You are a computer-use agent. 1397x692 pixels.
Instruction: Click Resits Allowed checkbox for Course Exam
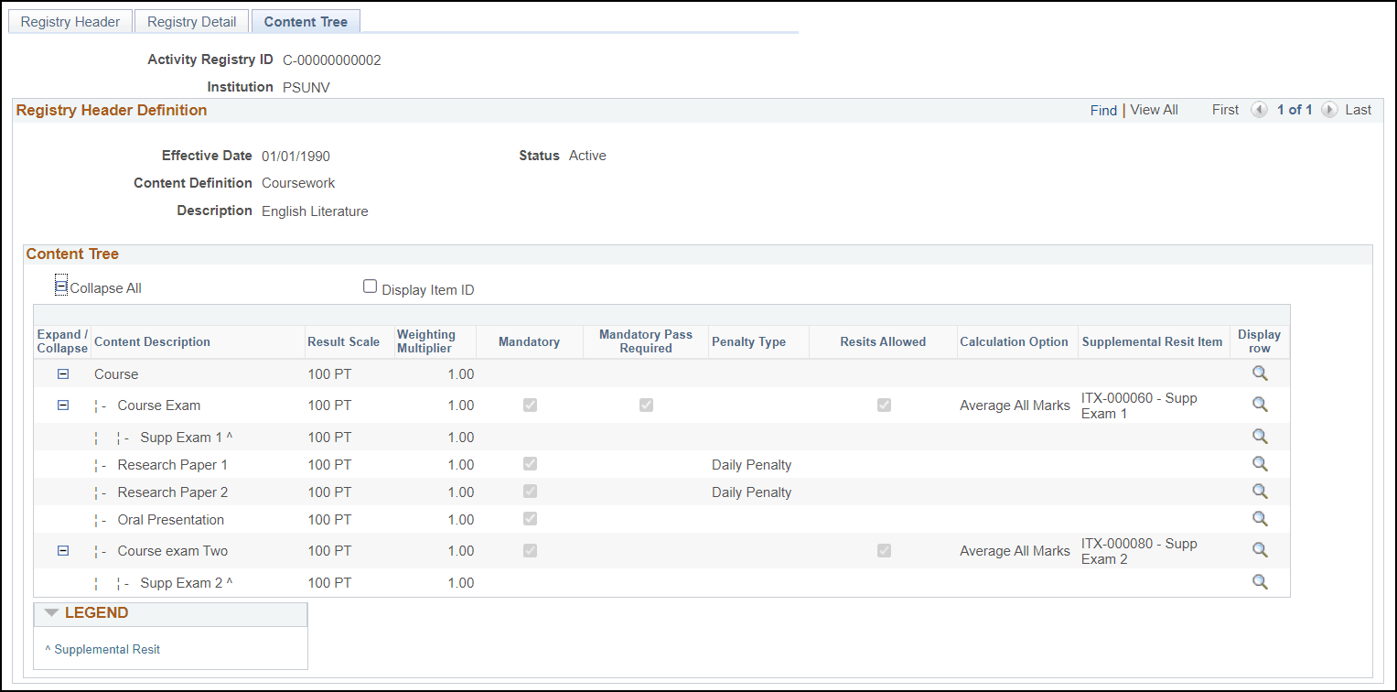tap(884, 405)
